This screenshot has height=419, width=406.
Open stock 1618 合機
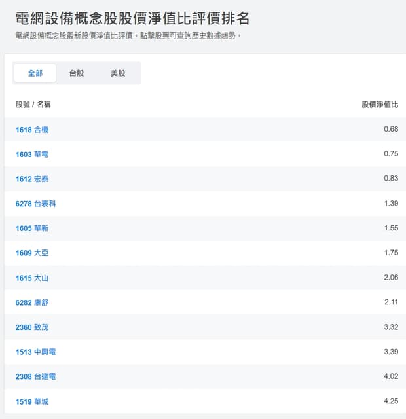[32, 130]
